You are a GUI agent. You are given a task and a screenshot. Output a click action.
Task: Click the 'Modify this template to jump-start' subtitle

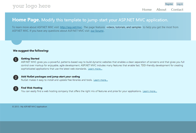pos(105,20)
